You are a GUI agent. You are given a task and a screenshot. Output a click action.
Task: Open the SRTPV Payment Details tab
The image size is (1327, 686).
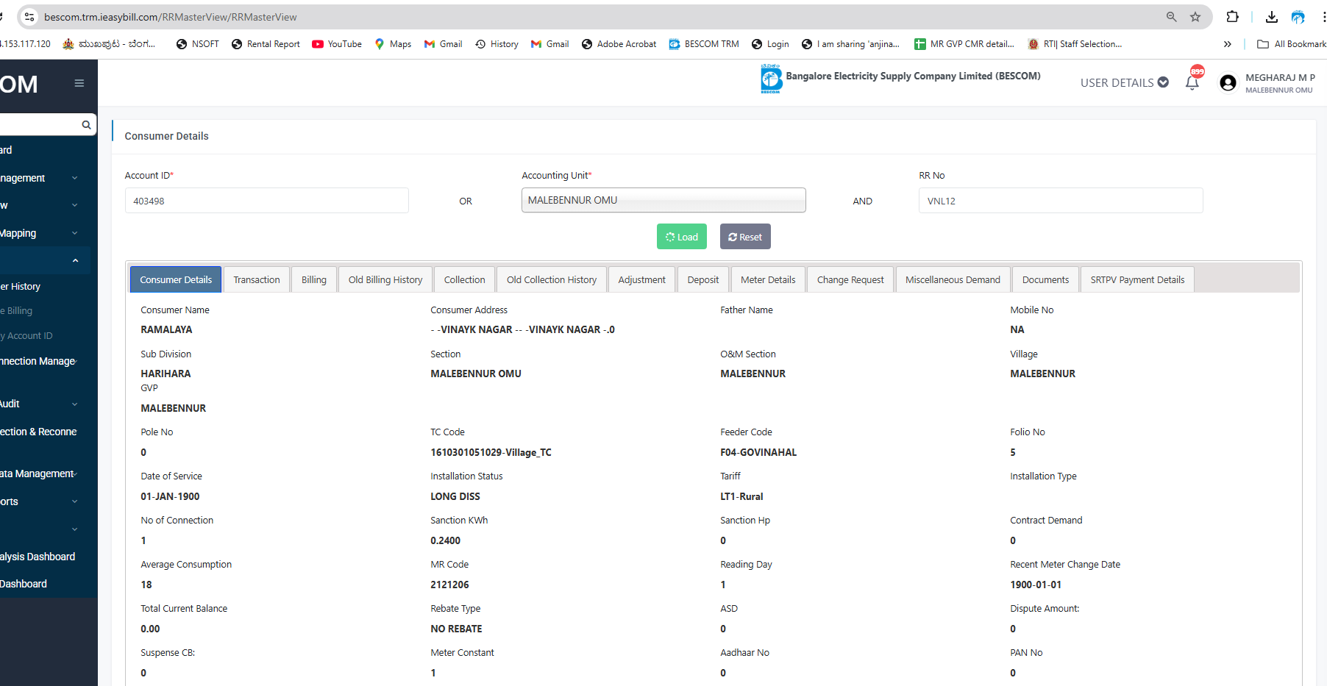[1137, 279]
